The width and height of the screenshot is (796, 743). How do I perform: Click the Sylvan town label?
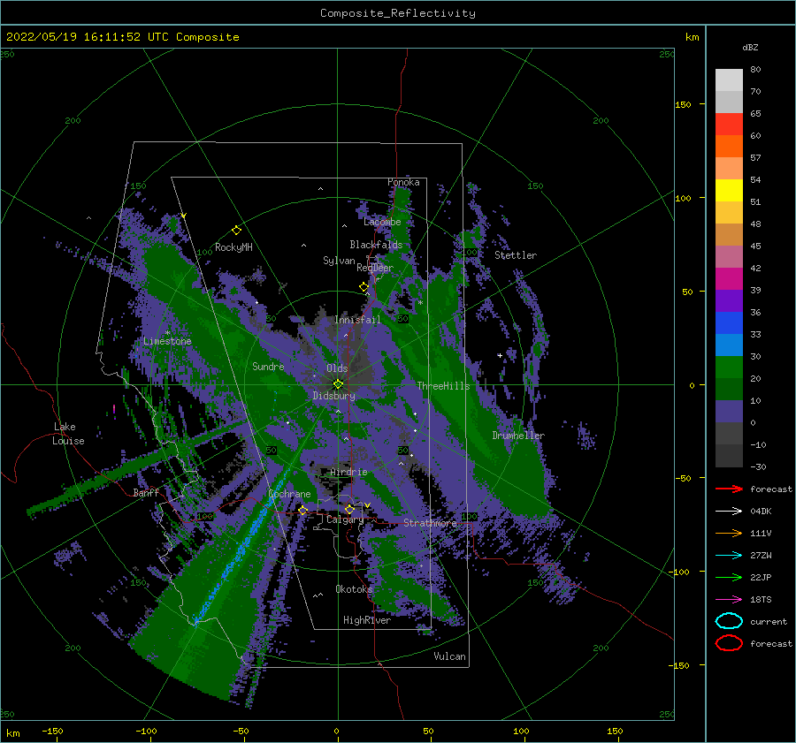pyautogui.click(x=339, y=261)
